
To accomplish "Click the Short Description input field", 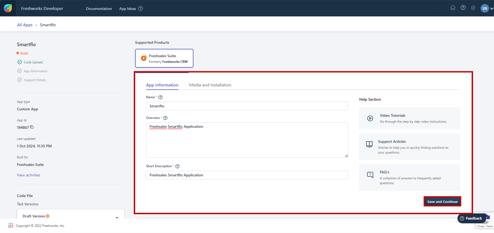I will coord(247,175).
